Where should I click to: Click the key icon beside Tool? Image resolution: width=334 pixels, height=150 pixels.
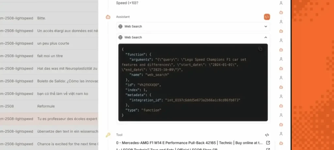108,135
